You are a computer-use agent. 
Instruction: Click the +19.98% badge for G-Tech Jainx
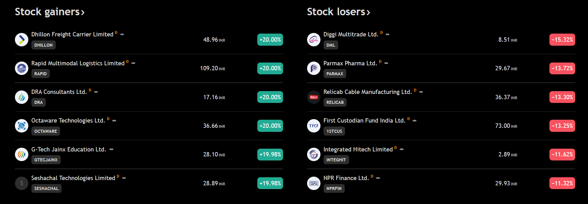[270, 155]
